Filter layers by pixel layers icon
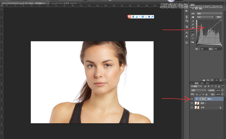Image resolution: width=226 pixels, height=139 pixels. [x=205, y=86]
